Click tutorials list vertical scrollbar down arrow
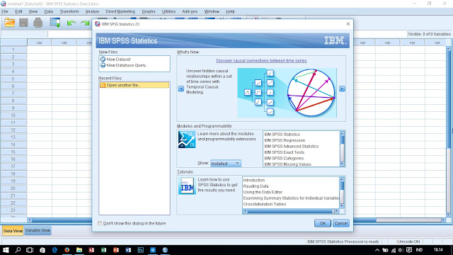 pos(342,206)
